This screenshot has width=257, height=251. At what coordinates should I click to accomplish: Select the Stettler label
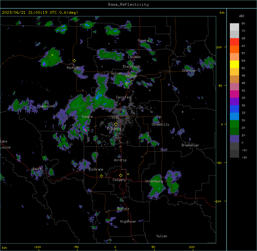189,71
